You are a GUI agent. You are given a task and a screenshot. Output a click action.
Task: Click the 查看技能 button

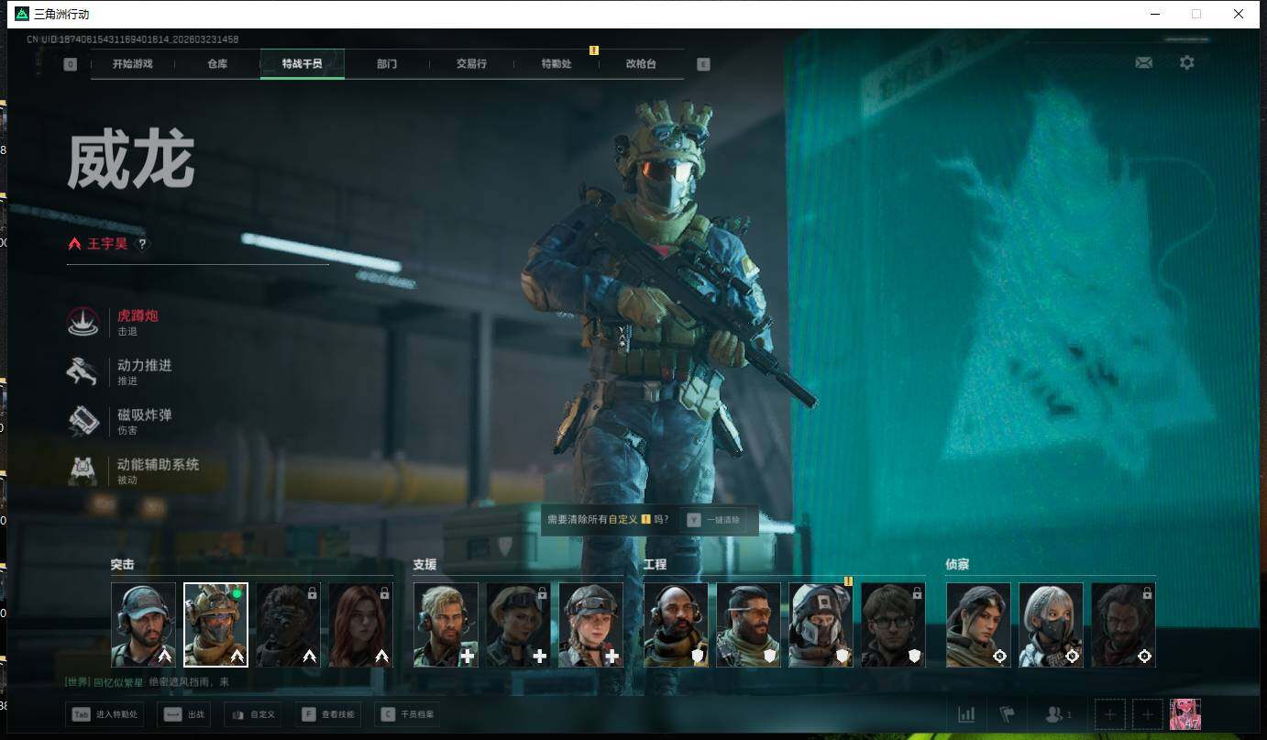328,714
